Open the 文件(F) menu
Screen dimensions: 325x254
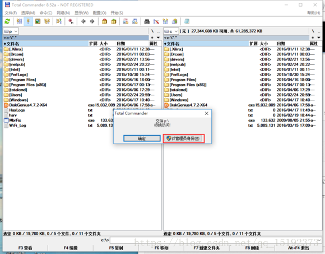pos(11,13)
